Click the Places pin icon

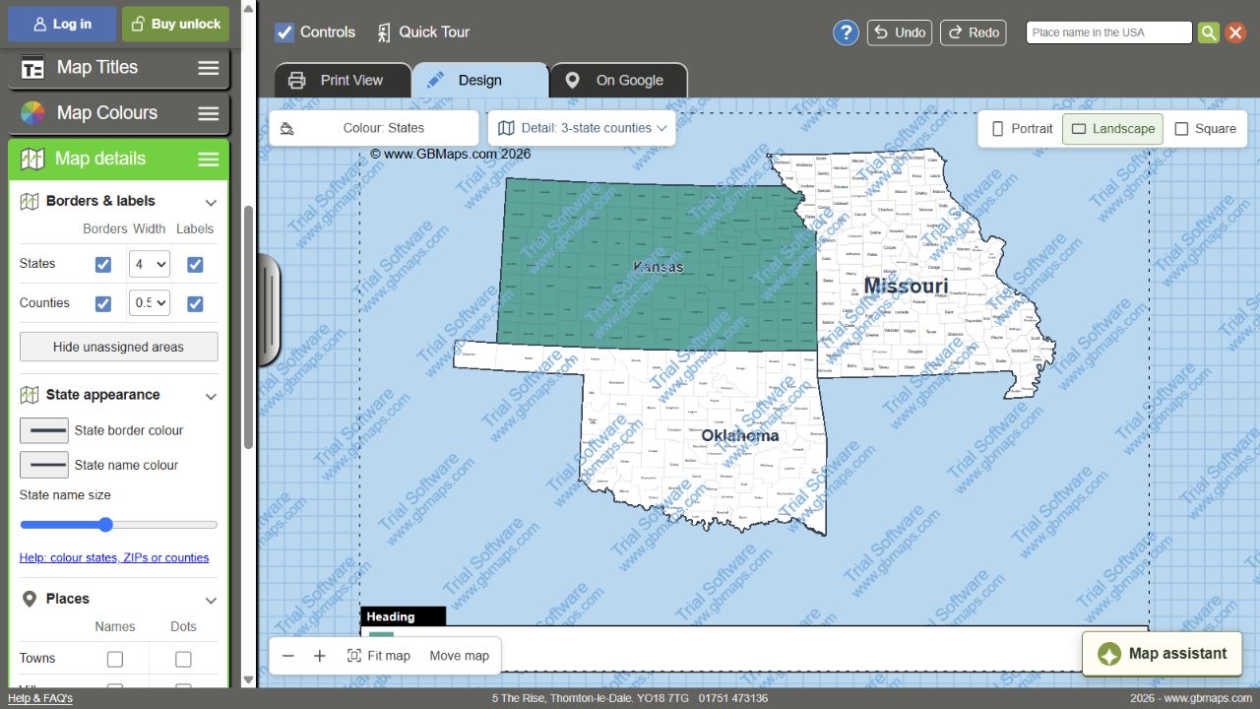[x=30, y=599]
